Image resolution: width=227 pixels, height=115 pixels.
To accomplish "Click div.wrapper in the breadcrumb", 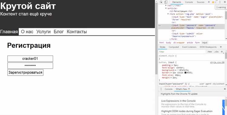I will pyautogui.click(x=179, y=43).
